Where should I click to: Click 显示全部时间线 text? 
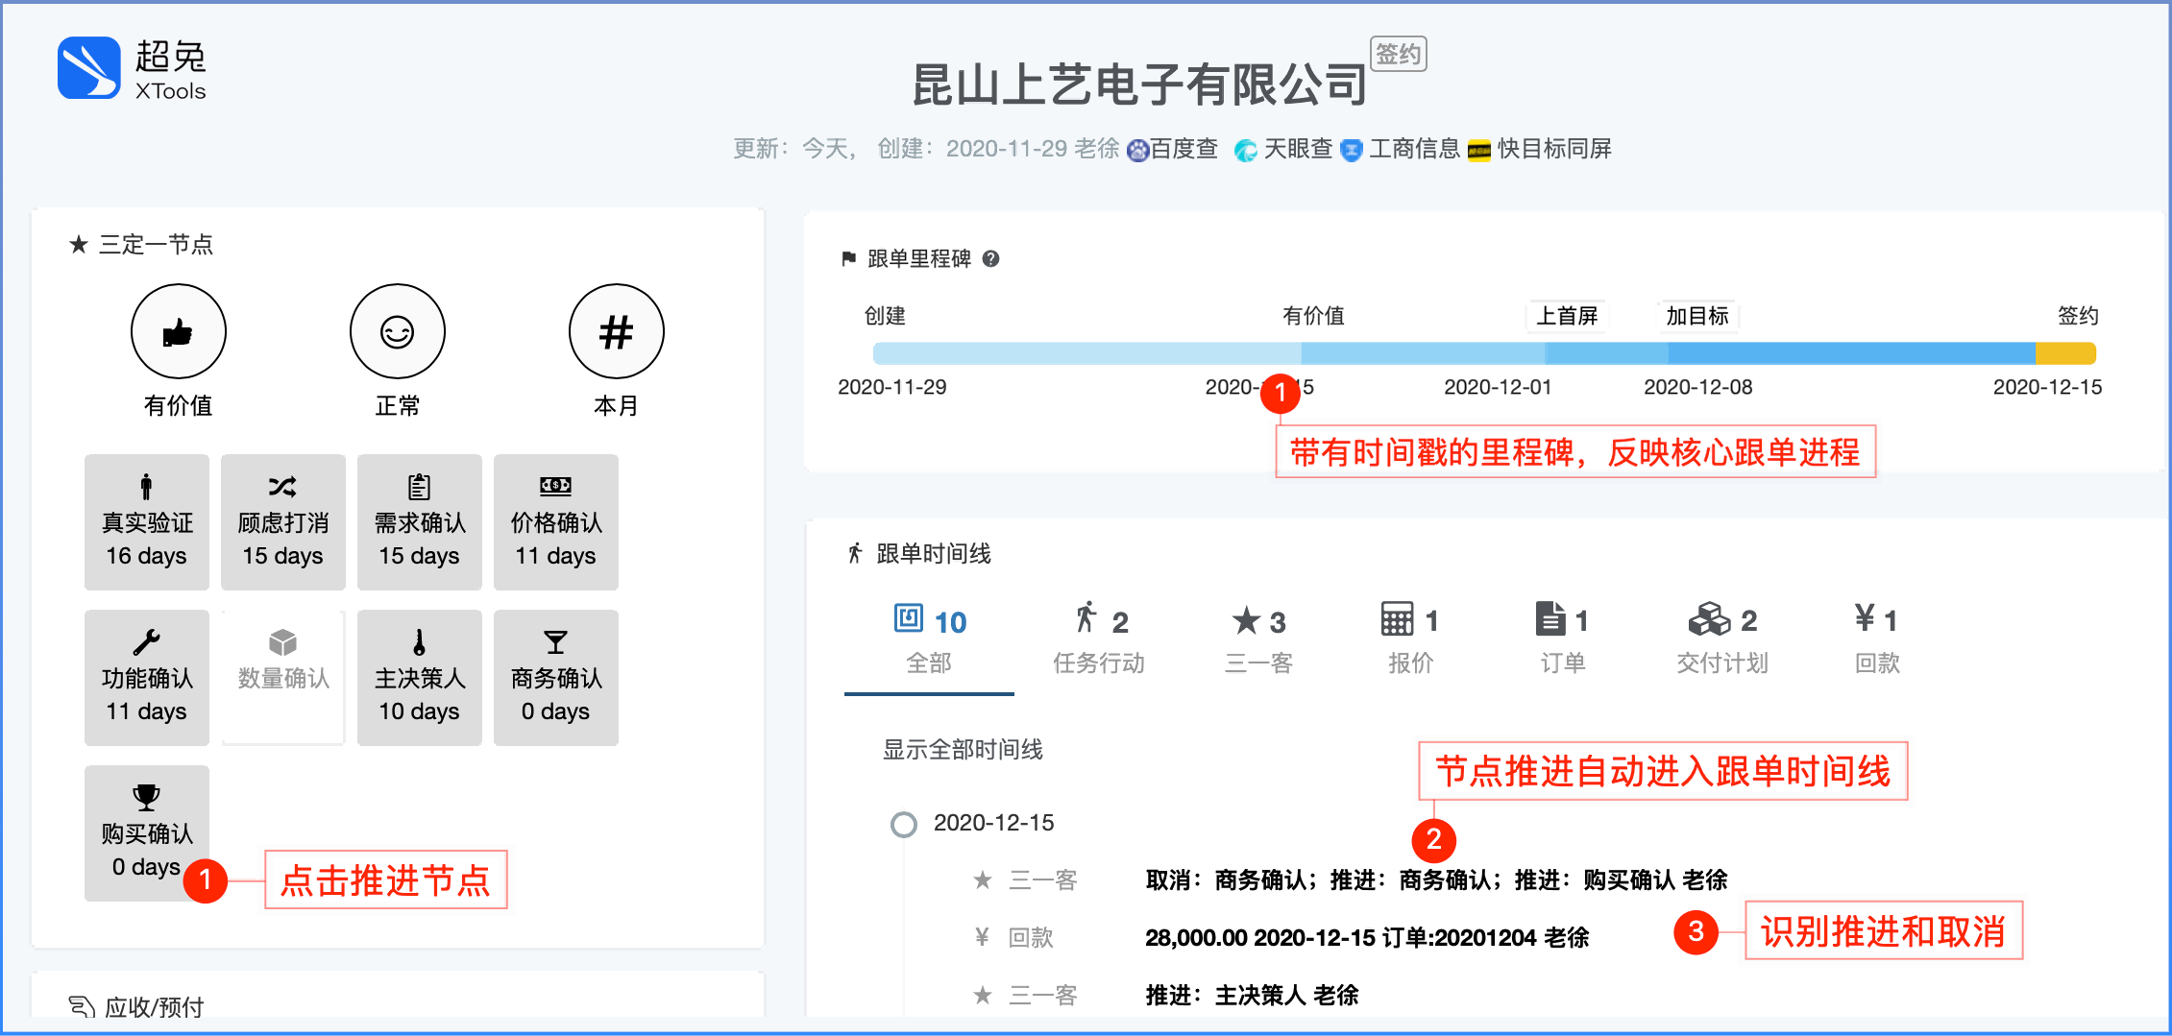point(963,749)
